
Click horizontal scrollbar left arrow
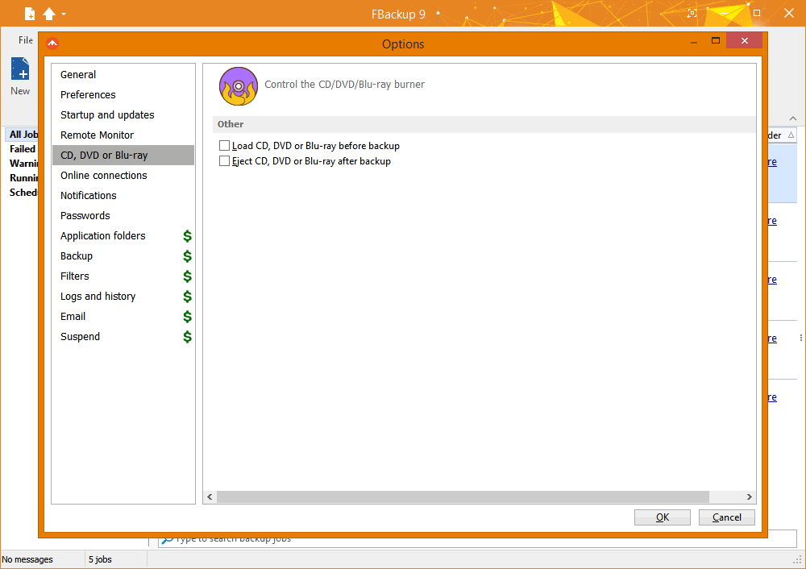210,496
